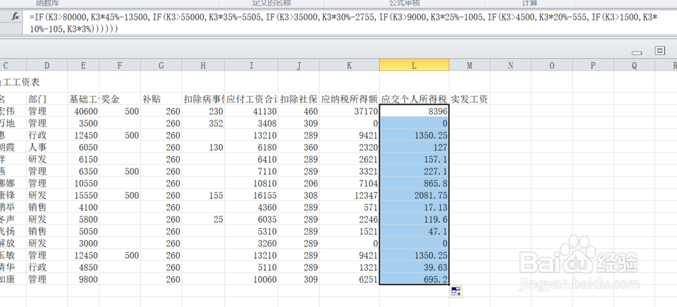Select the cell with base salary 15550

tap(83, 195)
